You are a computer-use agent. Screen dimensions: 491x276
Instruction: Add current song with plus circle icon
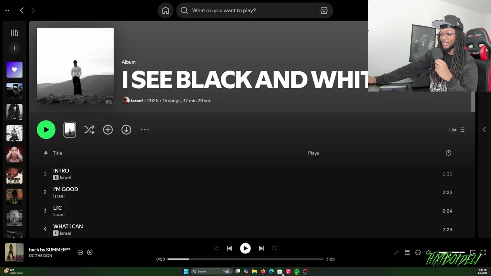tap(90, 252)
